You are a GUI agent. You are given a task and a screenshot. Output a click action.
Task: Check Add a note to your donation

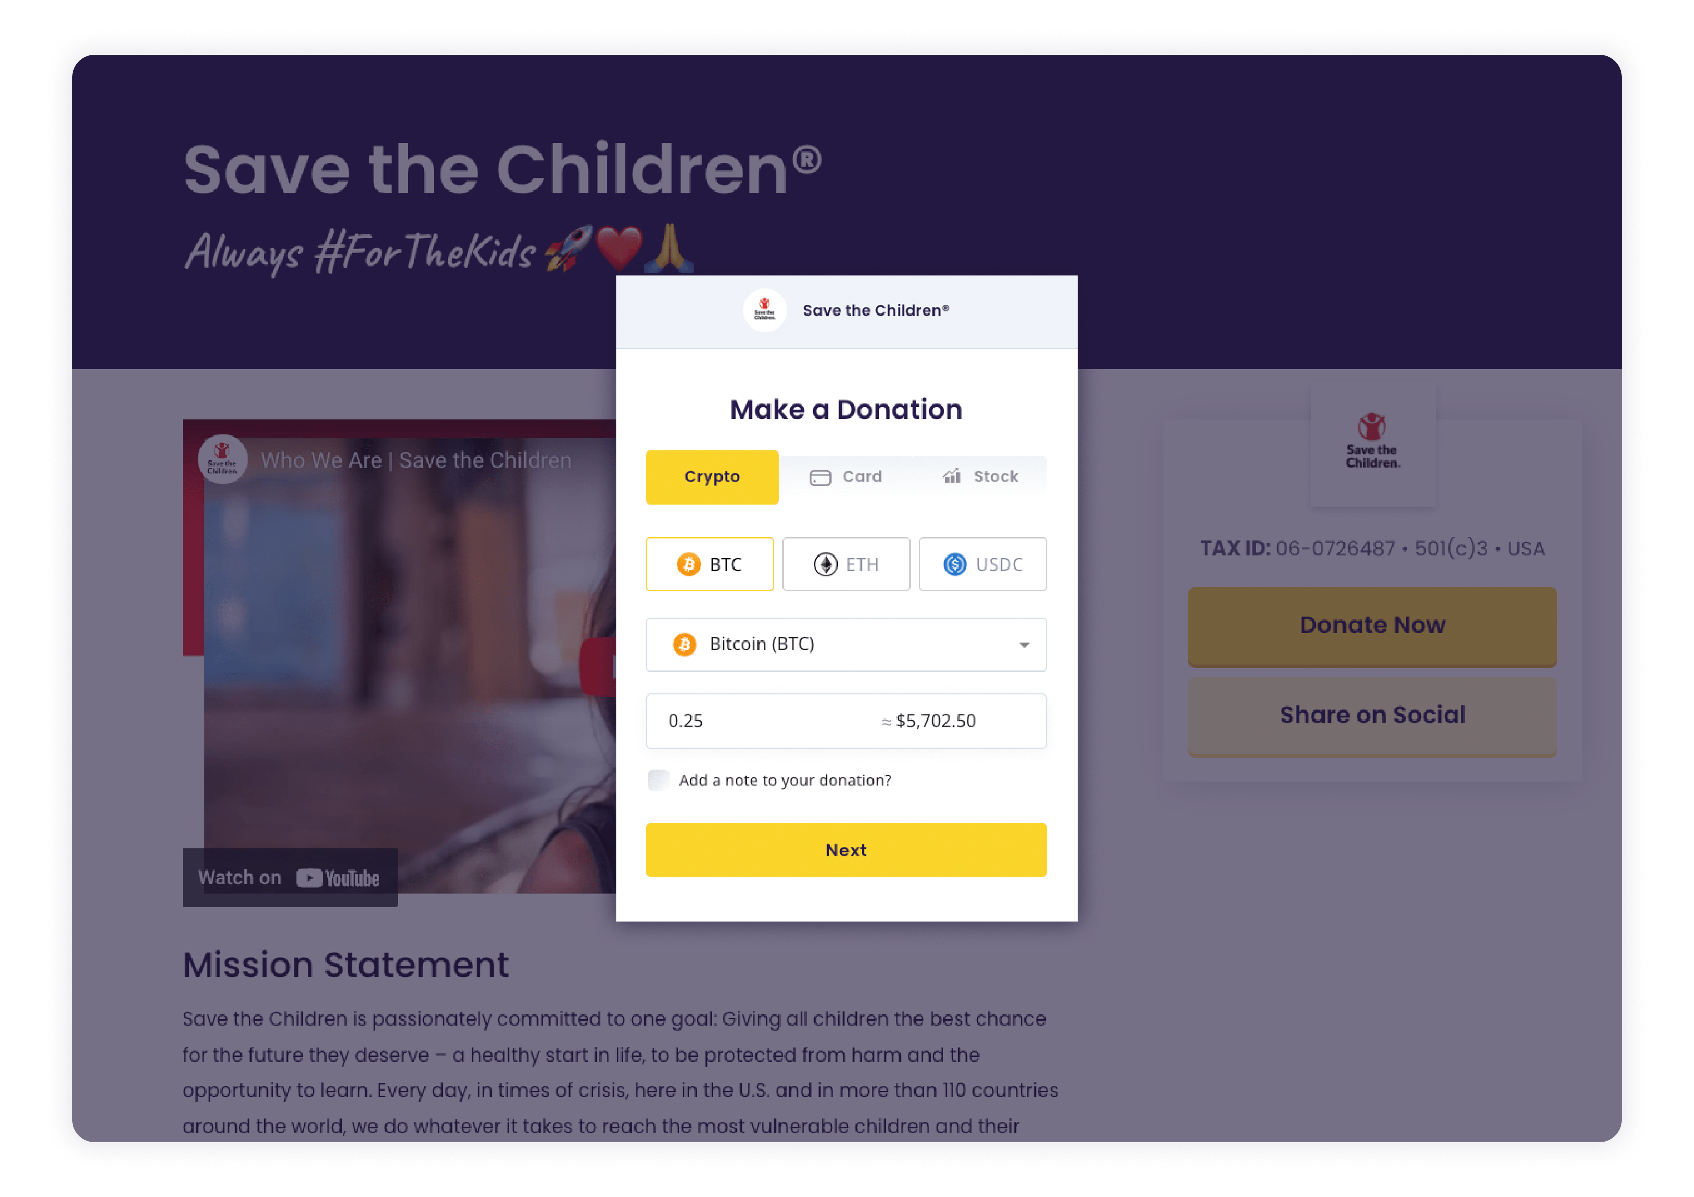[657, 780]
